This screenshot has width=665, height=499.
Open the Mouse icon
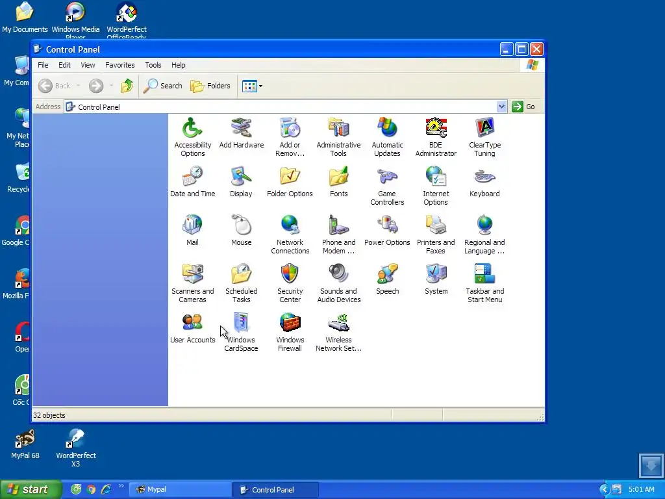point(242,231)
